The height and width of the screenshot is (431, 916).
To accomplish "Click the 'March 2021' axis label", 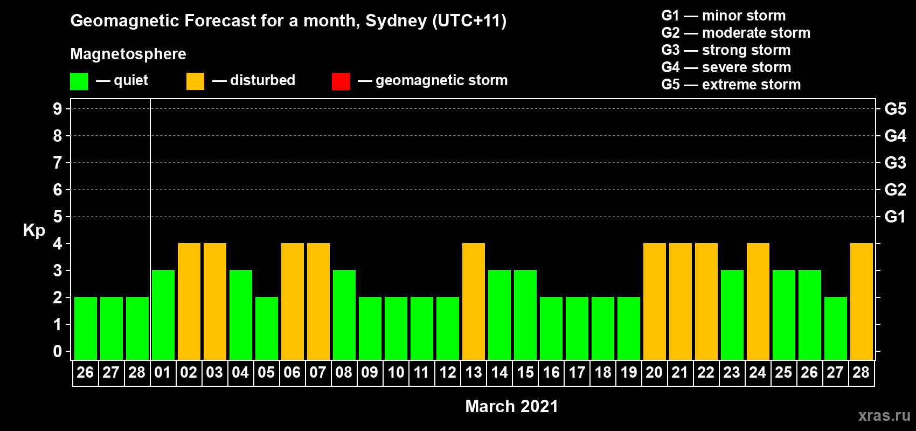I will coord(512,406).
